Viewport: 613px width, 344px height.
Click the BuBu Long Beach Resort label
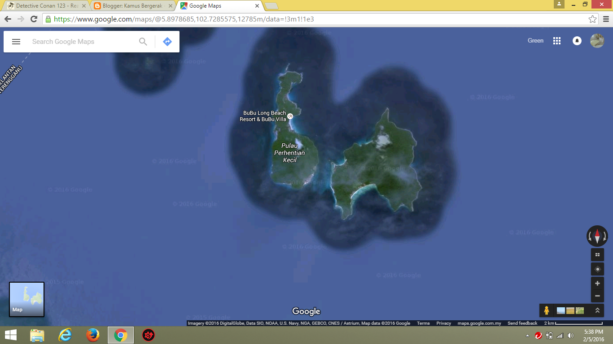(263, 116)
